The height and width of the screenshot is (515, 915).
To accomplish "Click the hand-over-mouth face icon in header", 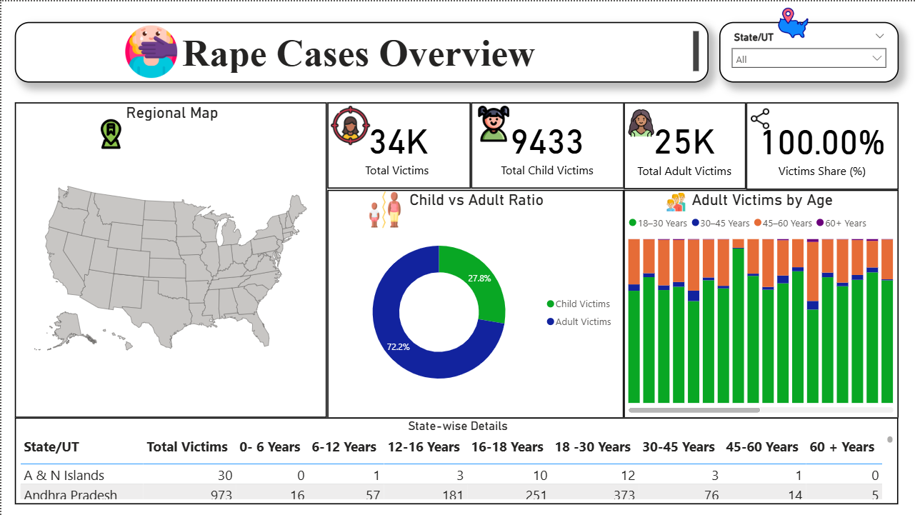I will pos(151,52).
